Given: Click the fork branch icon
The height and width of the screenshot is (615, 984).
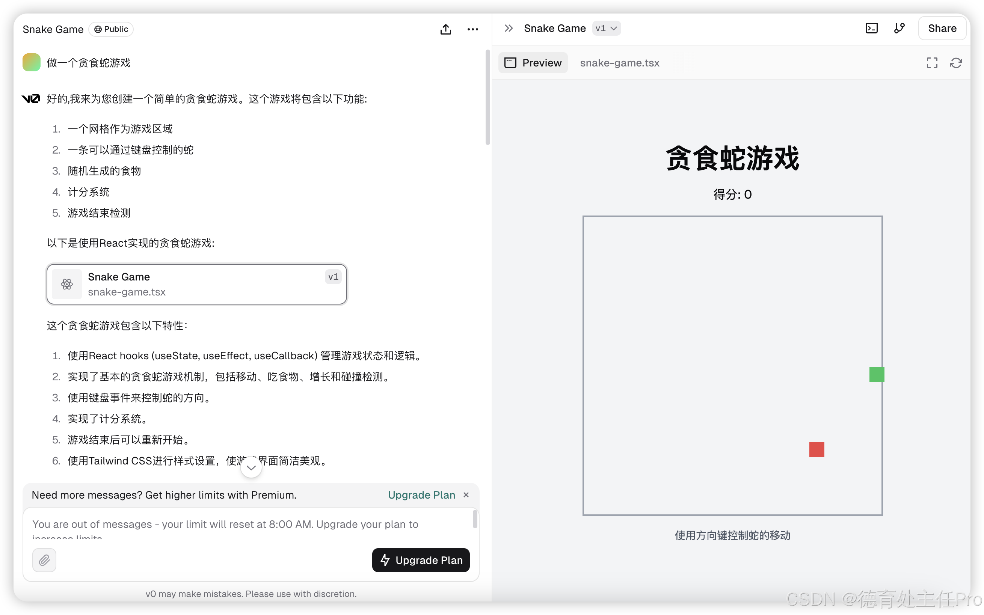Looking at the screenshot, I should (899, 28).
